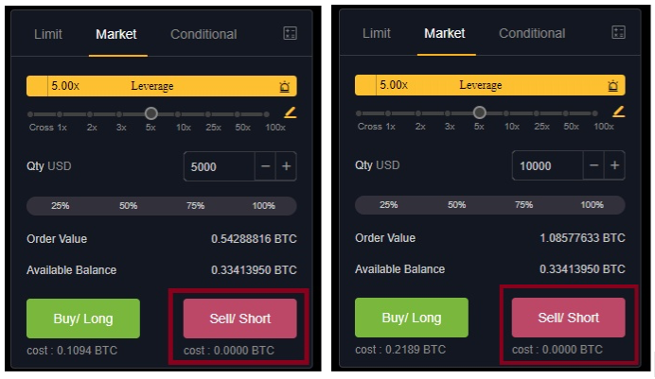This screenshot has width=655, height=379.
Task: Click alarm bell icon in right leverage bar
Action: tap(612, 85)
